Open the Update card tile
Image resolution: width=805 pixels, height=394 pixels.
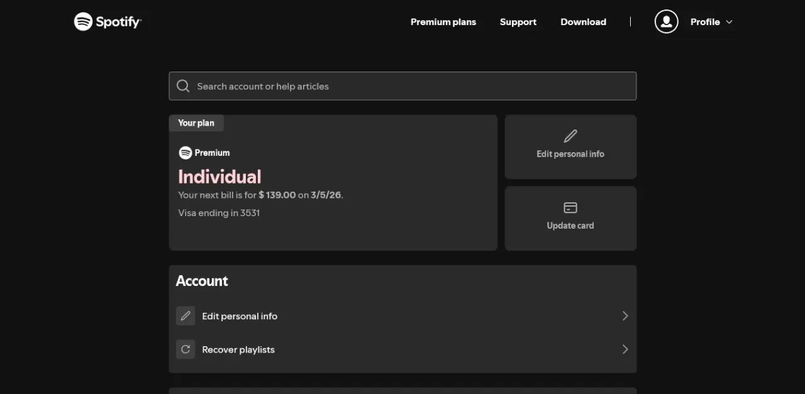pyautogui.click(x=570, y=218)
